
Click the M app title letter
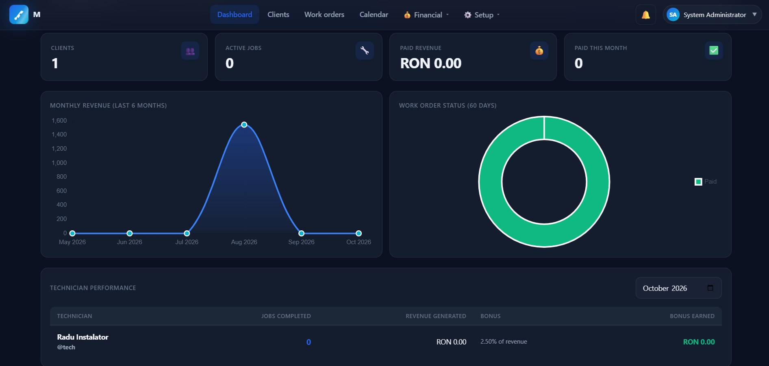37,15
